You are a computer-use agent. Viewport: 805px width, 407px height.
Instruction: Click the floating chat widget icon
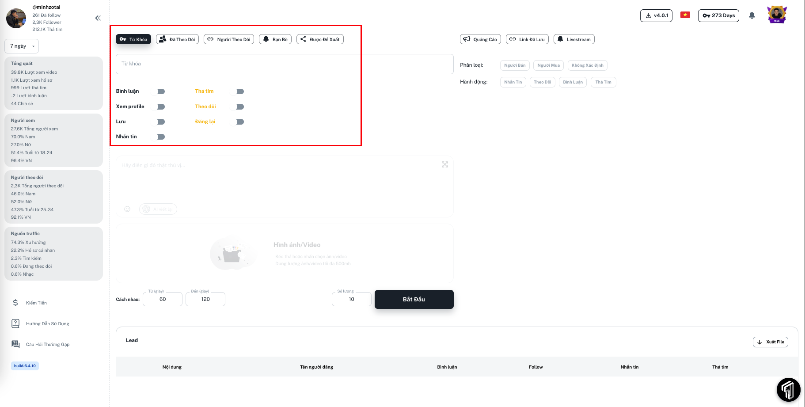pos(788,389)
